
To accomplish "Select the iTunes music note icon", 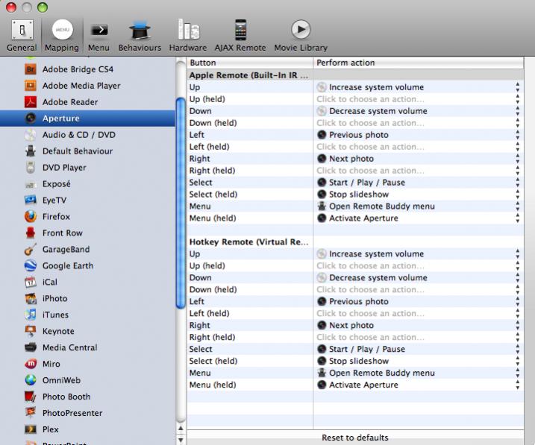I will pos(31,315).
